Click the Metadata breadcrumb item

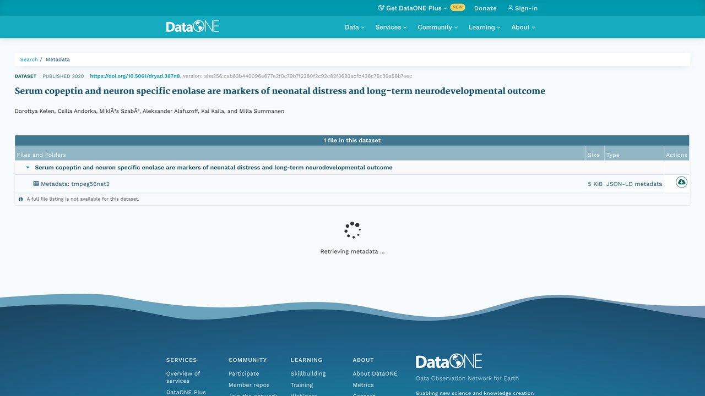58,59
